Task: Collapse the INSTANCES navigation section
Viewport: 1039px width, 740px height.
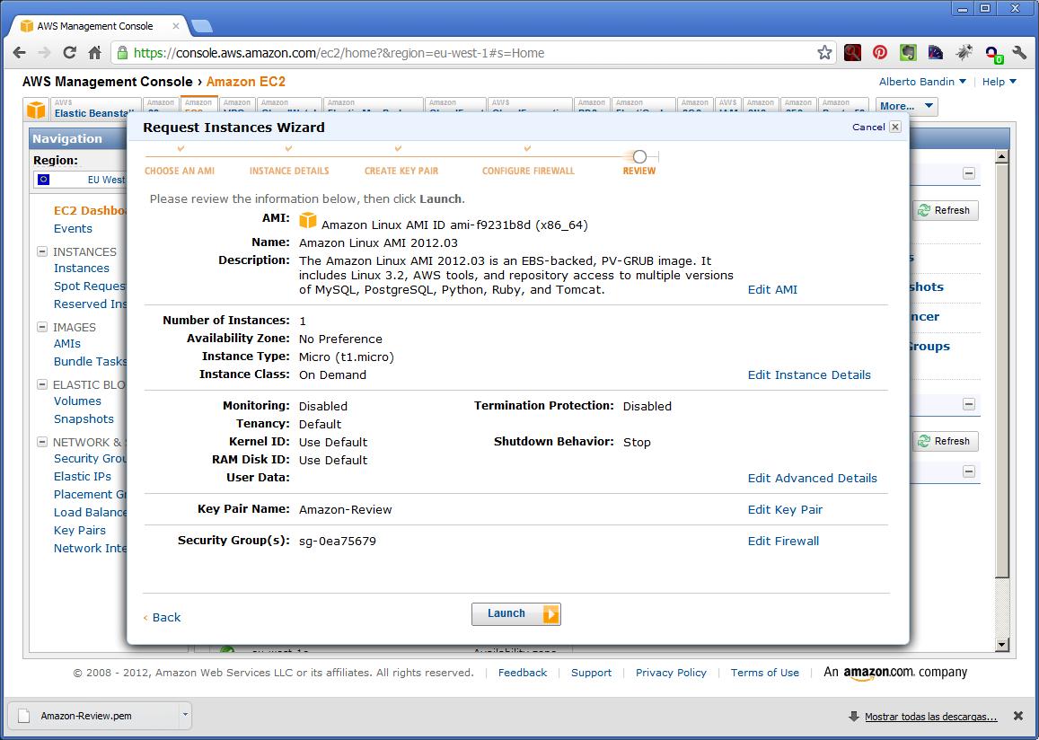Action: coord(41,251)
